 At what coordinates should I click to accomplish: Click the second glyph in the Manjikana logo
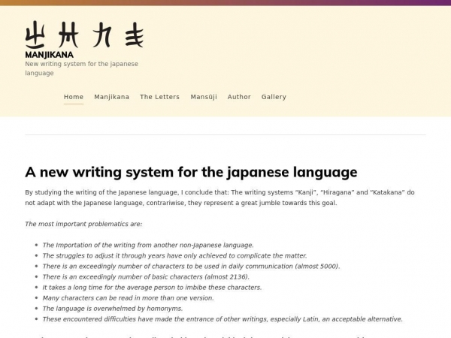[68, 35]
